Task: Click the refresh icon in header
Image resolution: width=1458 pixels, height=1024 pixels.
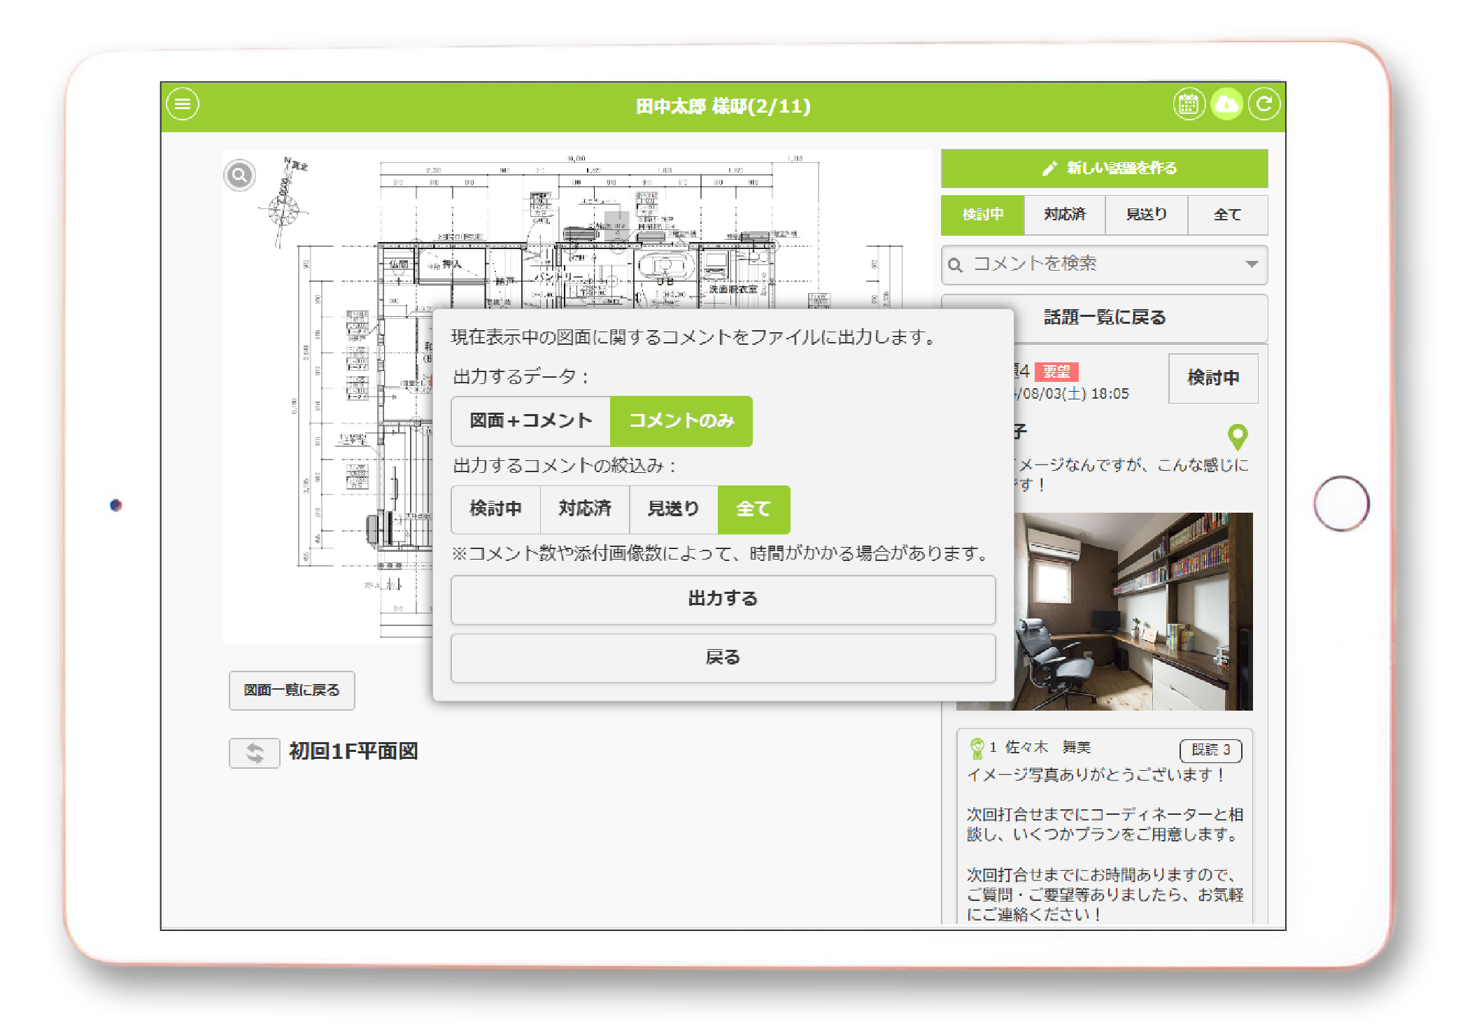Action: 1264,105
